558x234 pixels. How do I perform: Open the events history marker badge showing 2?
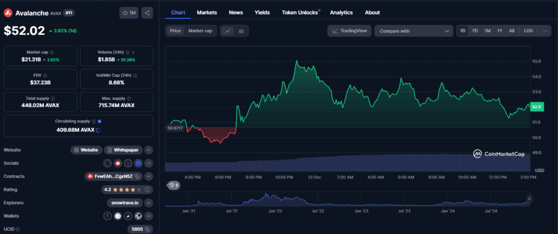[173, 185]
